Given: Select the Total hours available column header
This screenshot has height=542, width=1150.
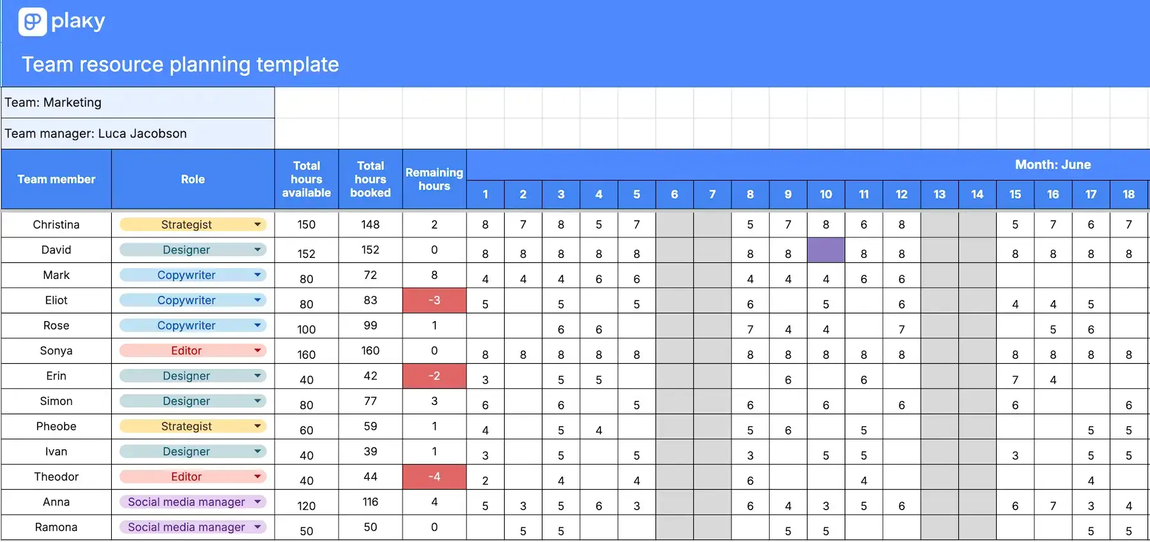Looking at the screenshot, I should click(x=307, y=179).
